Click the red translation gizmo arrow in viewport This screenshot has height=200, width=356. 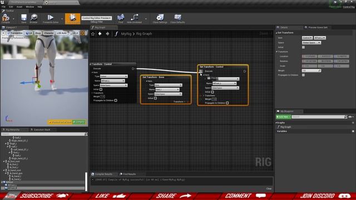click(37, 72)
